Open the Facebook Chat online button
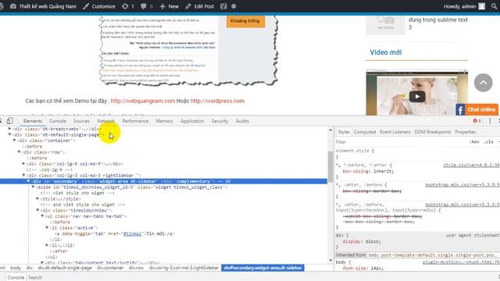Viewport: 500px width, 281px height. (481, 109)
